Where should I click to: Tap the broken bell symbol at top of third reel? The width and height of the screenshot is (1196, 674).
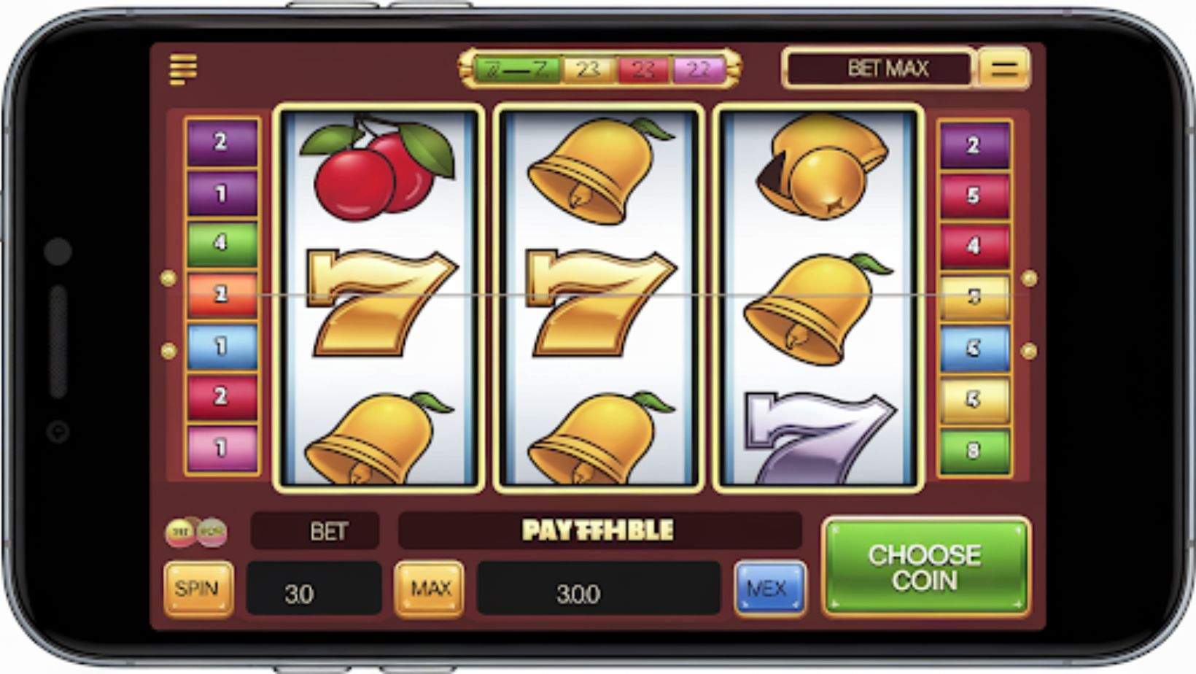point(823,166)
